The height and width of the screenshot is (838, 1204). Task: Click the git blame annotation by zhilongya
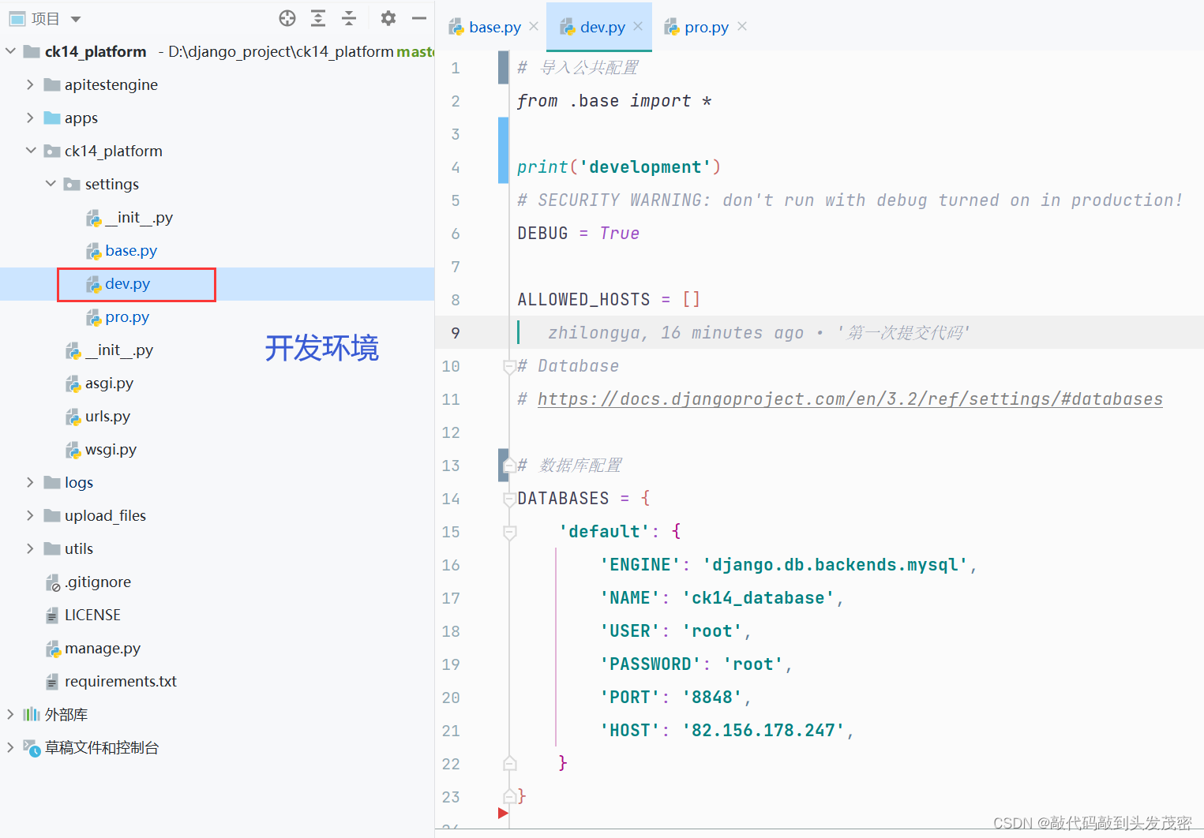758,333
